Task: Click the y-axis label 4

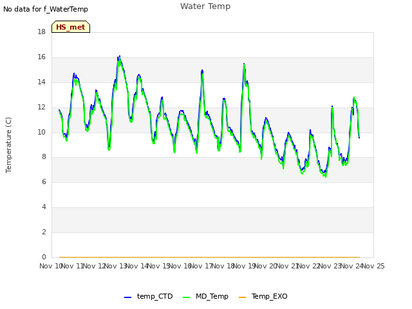Action: 44,207
